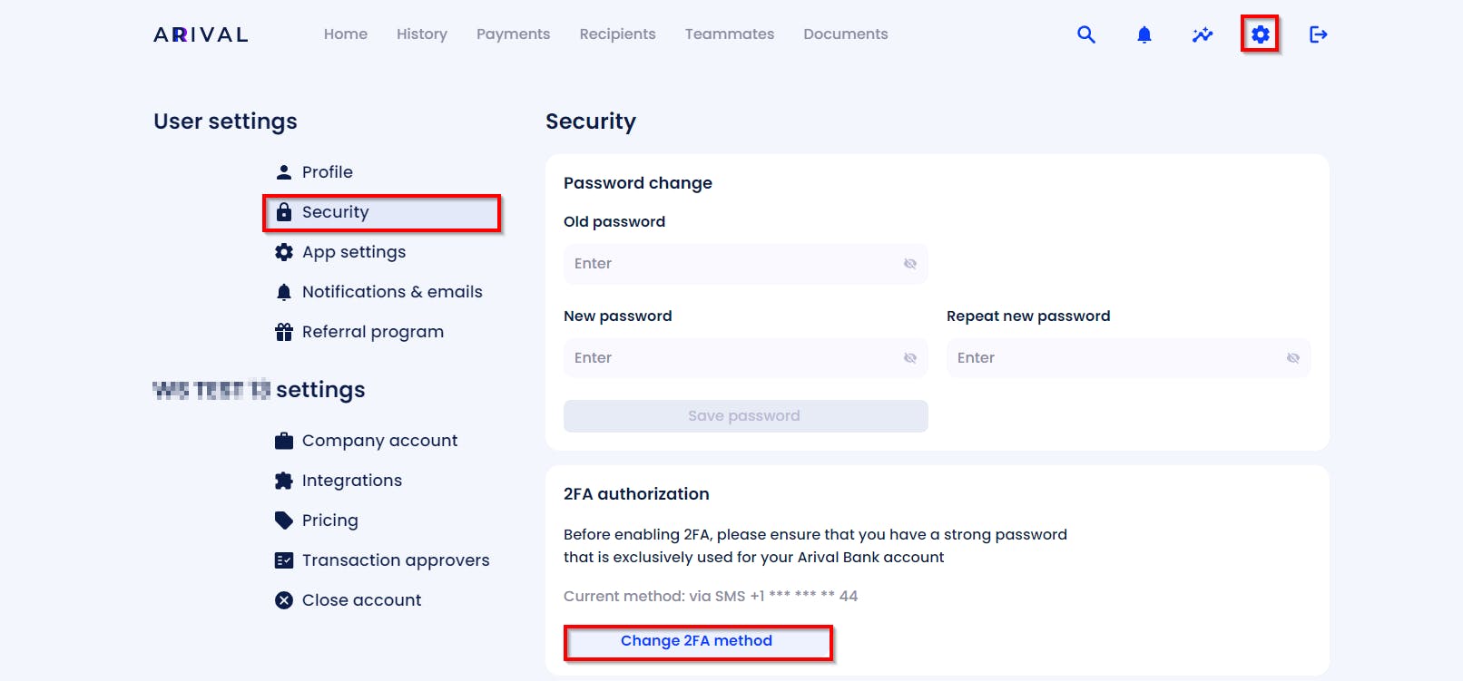Open the notifications bell in header
1463x681 pixels.
point(1144,34)
